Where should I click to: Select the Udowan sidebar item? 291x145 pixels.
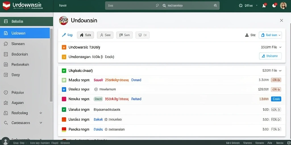click(x=25, y=33)
